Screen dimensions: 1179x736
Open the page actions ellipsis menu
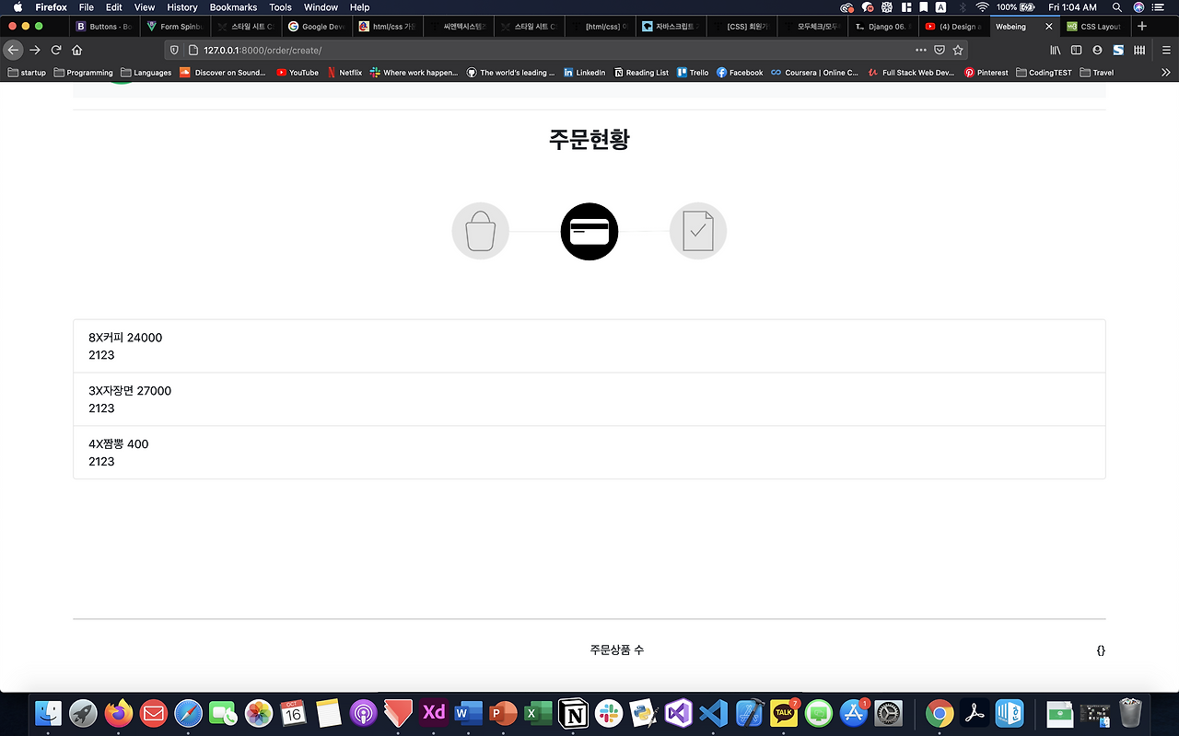click(920, 51)
